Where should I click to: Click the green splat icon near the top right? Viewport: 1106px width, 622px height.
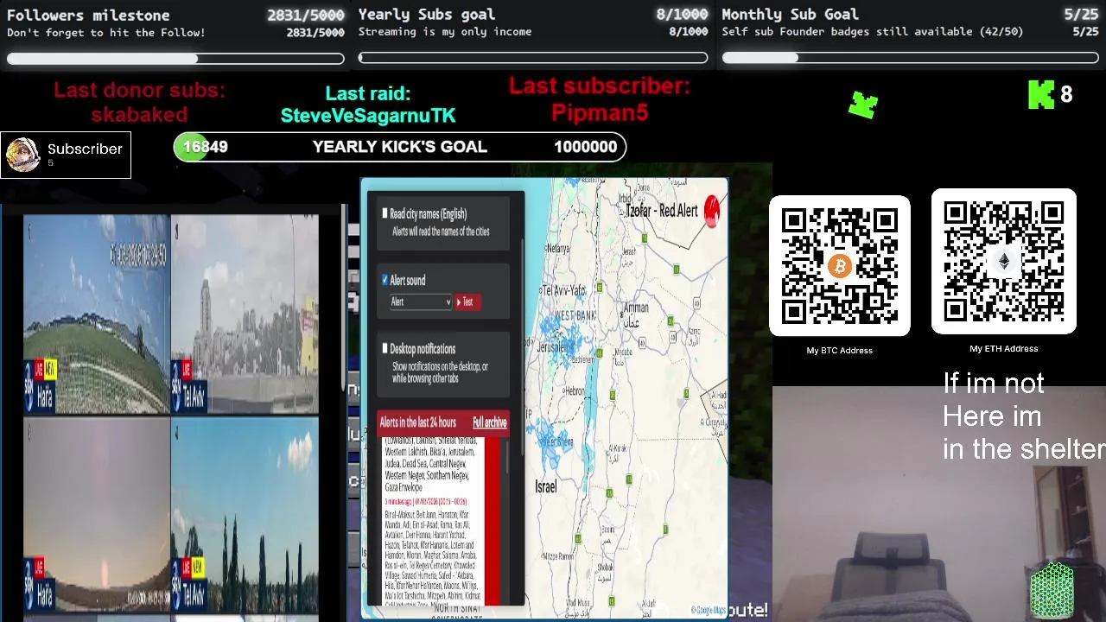tap(863, 105)
